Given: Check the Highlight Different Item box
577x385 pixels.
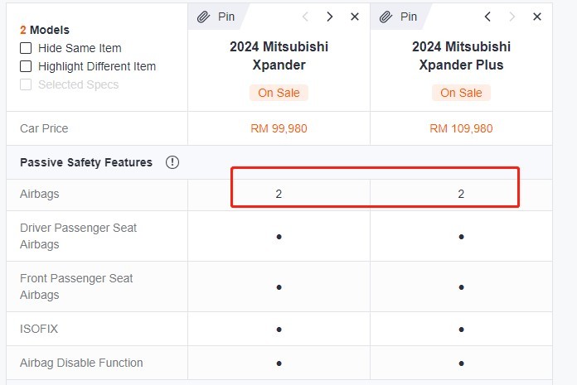Looking at the screenshot, I should pyautogui.click(x=26, y=66).
